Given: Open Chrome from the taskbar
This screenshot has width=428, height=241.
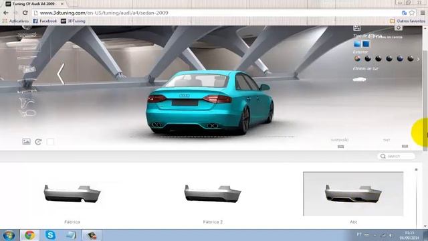Looking at the screenshot, I should tap(29, 235).
